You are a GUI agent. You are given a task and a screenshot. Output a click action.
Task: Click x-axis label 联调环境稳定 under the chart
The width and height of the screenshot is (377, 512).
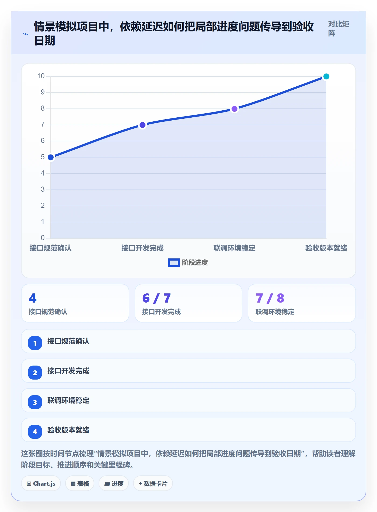234,248
